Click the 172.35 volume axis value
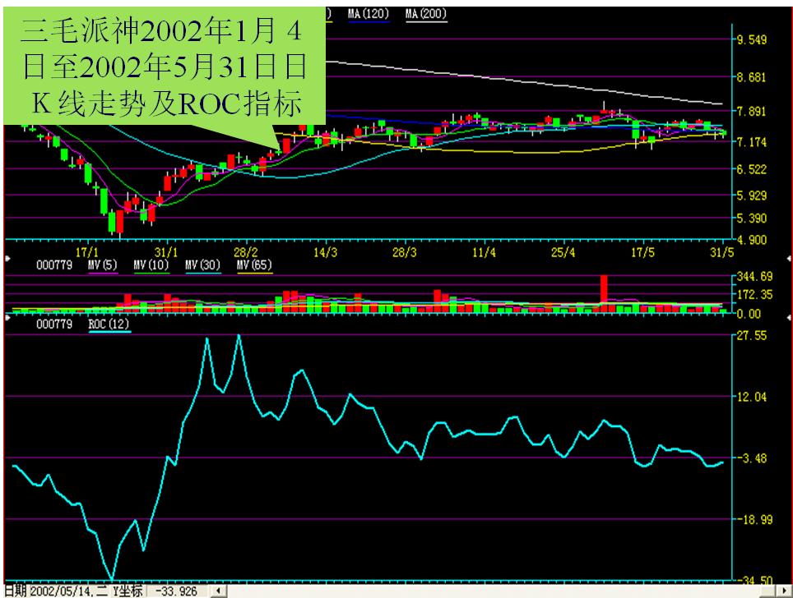The height and width of the screenshot is (598, 793). pos(755,294)
